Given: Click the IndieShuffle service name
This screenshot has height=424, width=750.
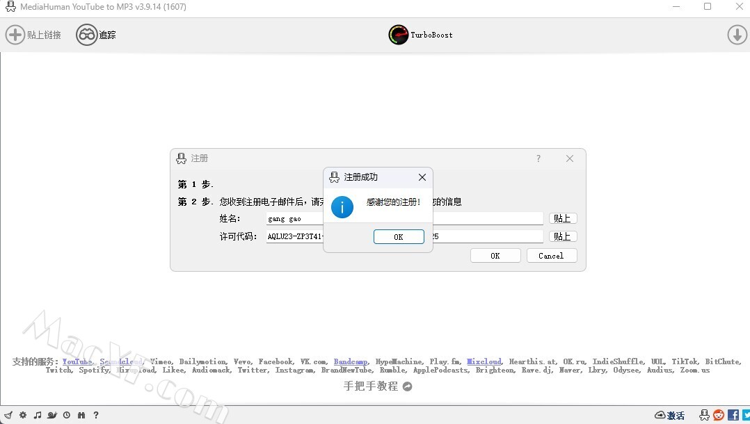Looking at the screenshot, I should tap(619, 362).
